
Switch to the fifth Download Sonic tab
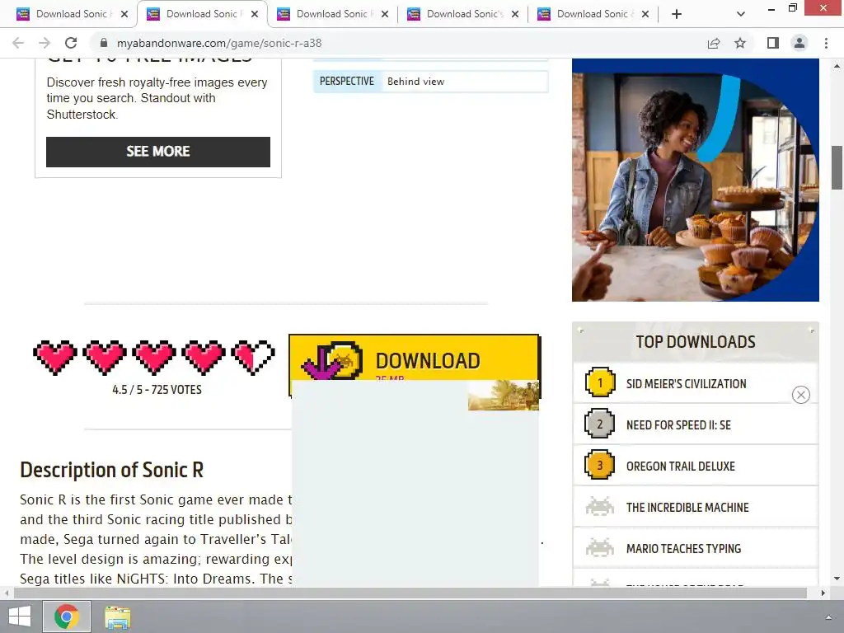click(x=593, y=14)
